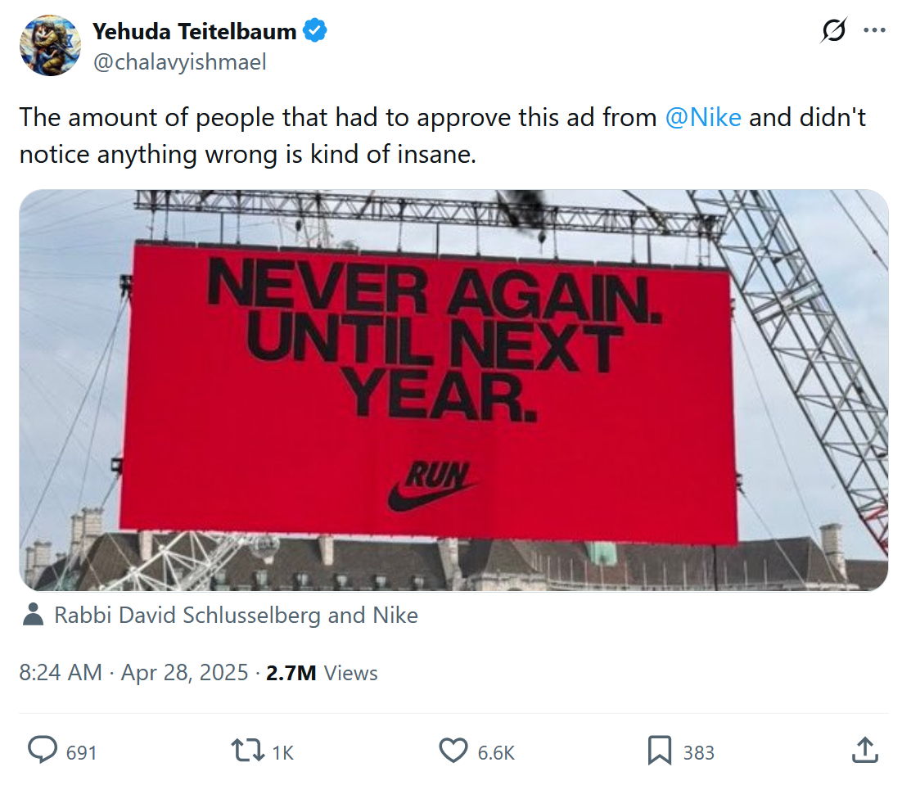
Task: Open tagged Rabbi David Schlusselberg and Nike
Action: click(236, 616)
